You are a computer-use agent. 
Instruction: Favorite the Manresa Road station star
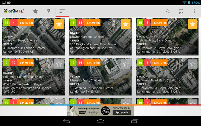coord(126,64)
